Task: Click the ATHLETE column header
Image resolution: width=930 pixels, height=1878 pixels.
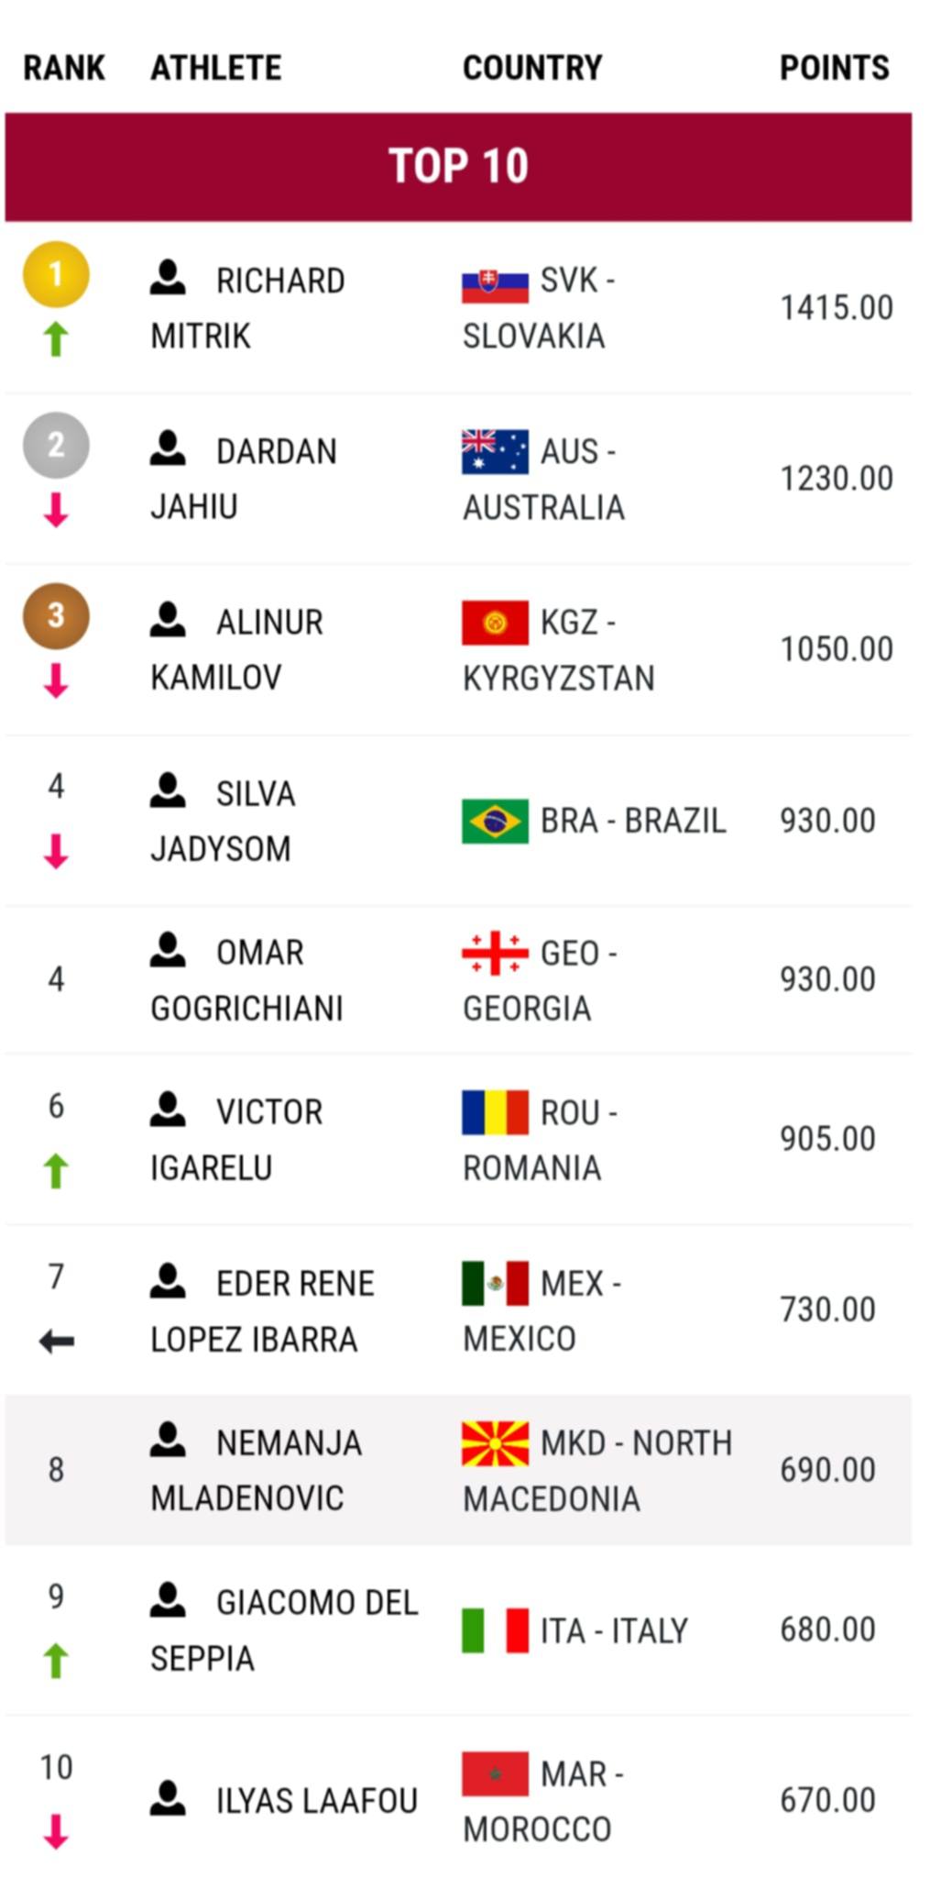Action: [x=216, y=68]
